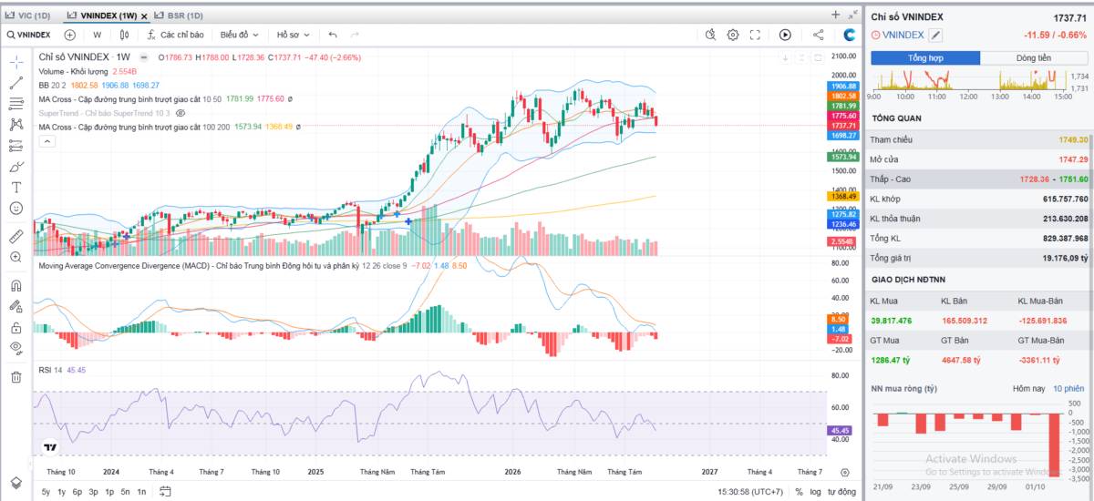This screenshot has height=501, width=1094.
Task: Click the TradingView logo on chart
Action: 49,447
